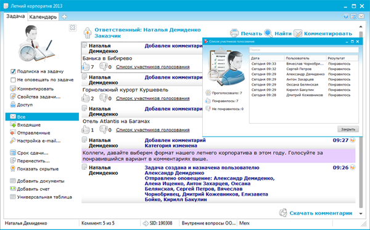Viewport: 370px width, 230px height.
Task: Click the Печать printer icon
Action: pos(234,33)
